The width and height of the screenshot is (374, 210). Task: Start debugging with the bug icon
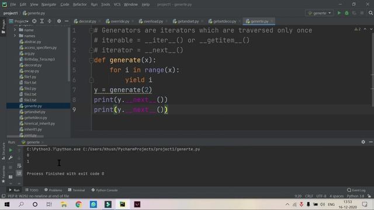tap(347, 13)
